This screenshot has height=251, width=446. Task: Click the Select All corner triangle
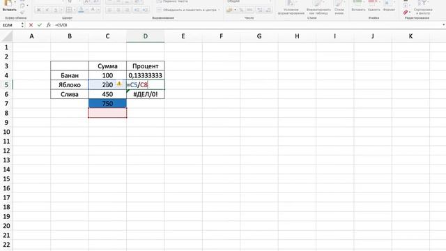tap(6, 36)
